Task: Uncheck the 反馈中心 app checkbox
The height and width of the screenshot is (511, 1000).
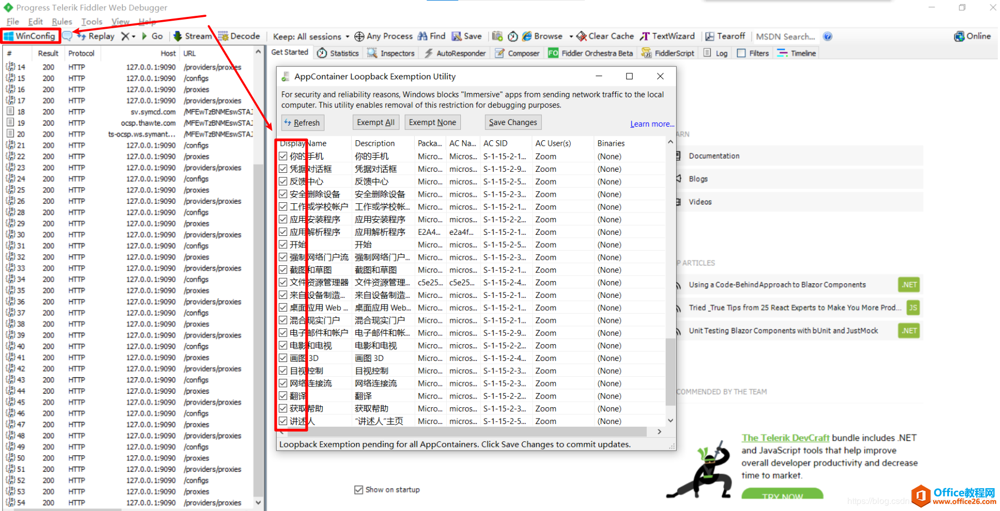Action: 283,181
